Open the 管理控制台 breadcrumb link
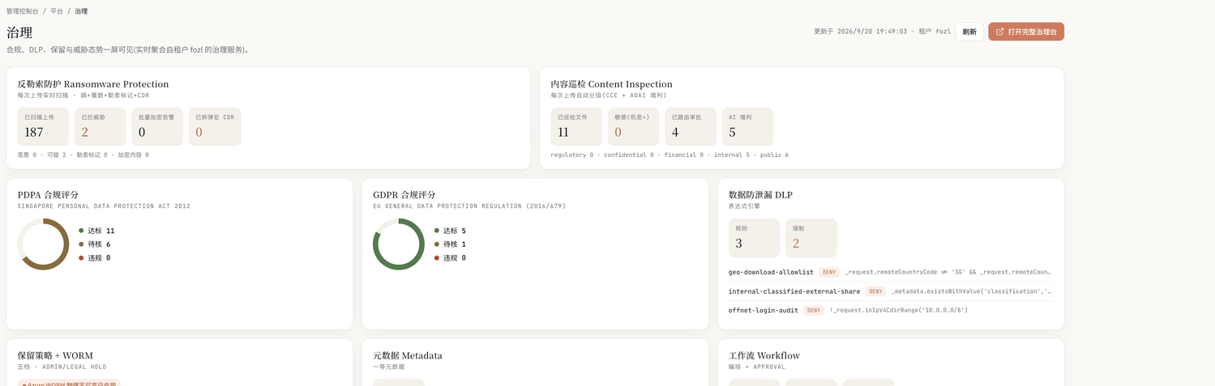 point(22,11)
